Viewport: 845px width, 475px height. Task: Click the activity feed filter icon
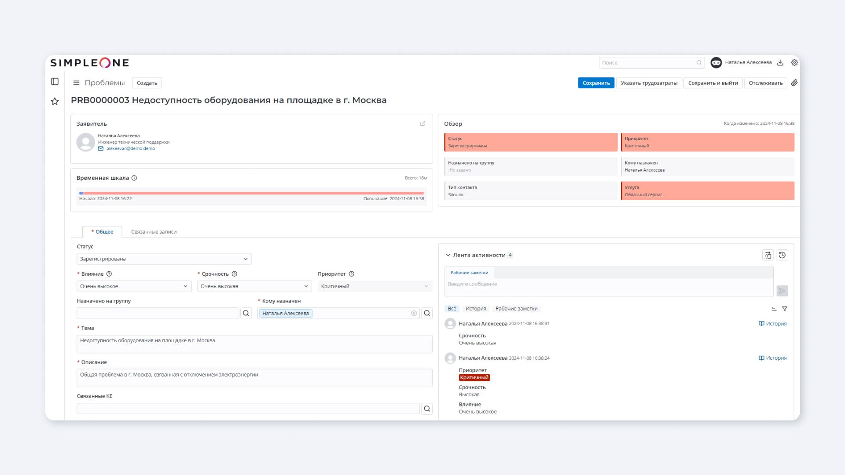point(785,309)
